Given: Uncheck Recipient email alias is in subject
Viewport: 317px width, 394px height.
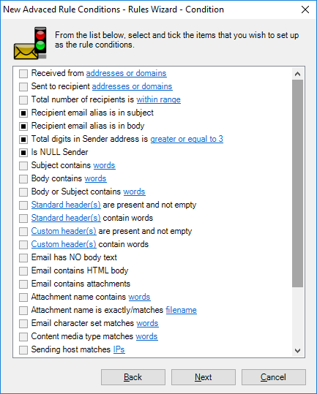Looking at the screenshot, I should click(x=23, y=113).
